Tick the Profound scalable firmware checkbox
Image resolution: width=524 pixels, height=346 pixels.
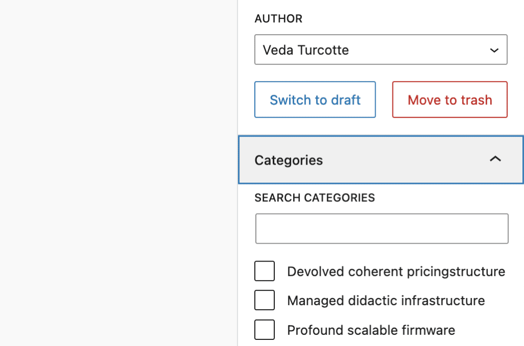[264, 330]
